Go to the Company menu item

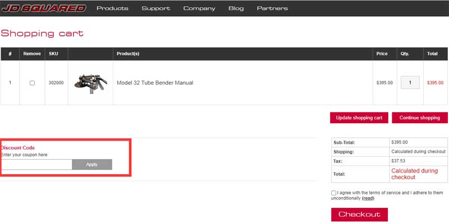(x=199, y=8)
